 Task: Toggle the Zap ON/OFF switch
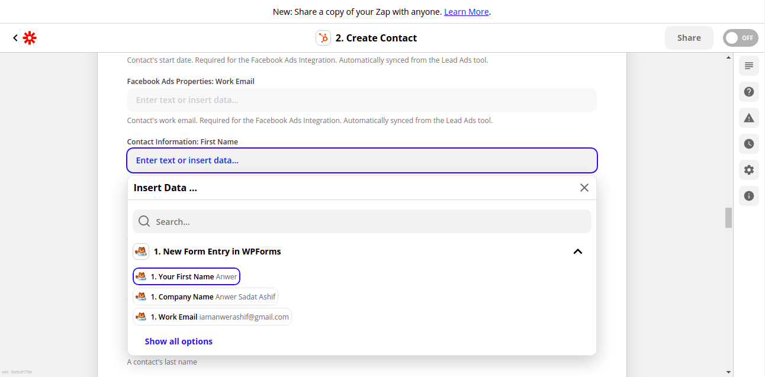(740, 38)
